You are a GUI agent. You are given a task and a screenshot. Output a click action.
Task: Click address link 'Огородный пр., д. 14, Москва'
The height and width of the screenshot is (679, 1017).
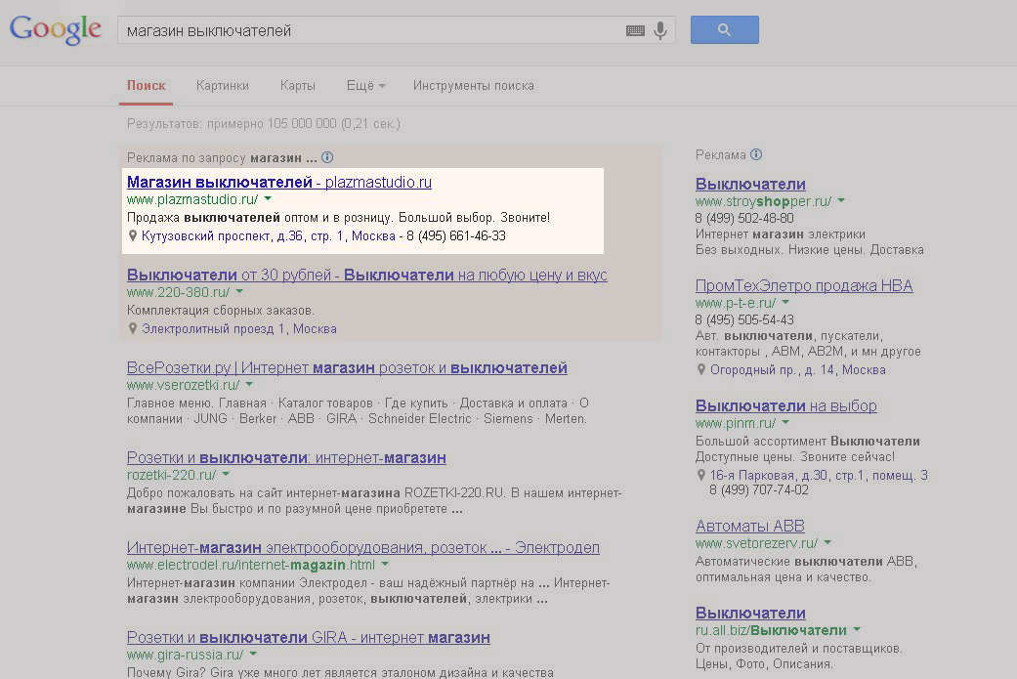(798, 369)
